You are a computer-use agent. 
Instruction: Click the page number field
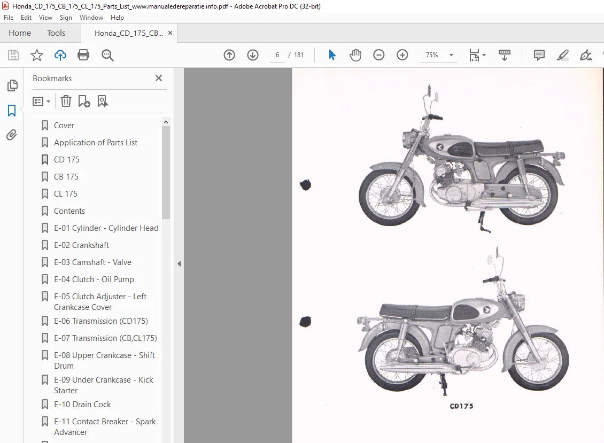click(277, 55)
